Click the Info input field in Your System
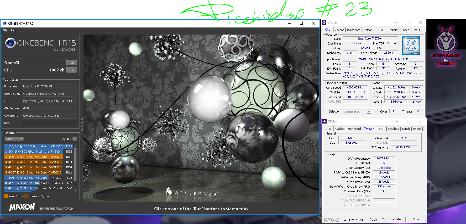466x224 pixels. (49, 123)
